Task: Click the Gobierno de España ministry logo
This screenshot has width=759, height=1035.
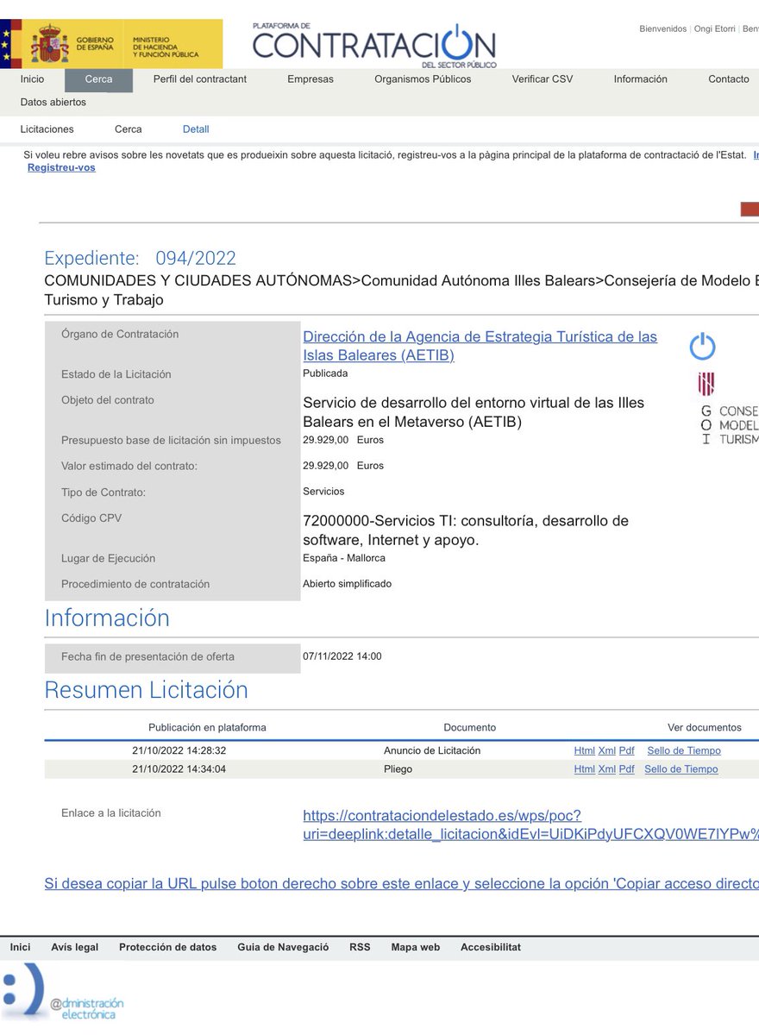Action: click(x=111, y=44)
